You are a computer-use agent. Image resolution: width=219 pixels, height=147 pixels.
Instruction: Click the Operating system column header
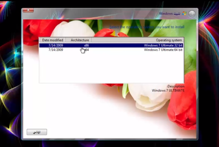click(x=138, y=40)
